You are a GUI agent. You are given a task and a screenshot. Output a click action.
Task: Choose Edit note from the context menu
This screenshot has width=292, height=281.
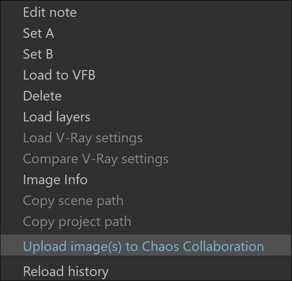tap(146, 12)
